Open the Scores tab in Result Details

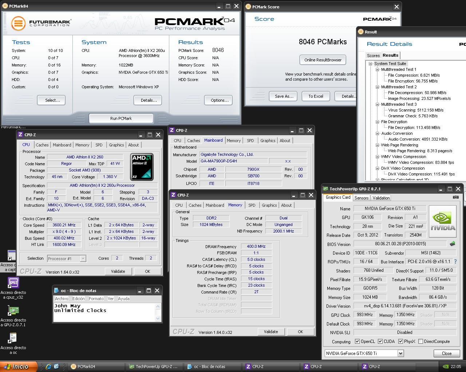coord(373,56)
